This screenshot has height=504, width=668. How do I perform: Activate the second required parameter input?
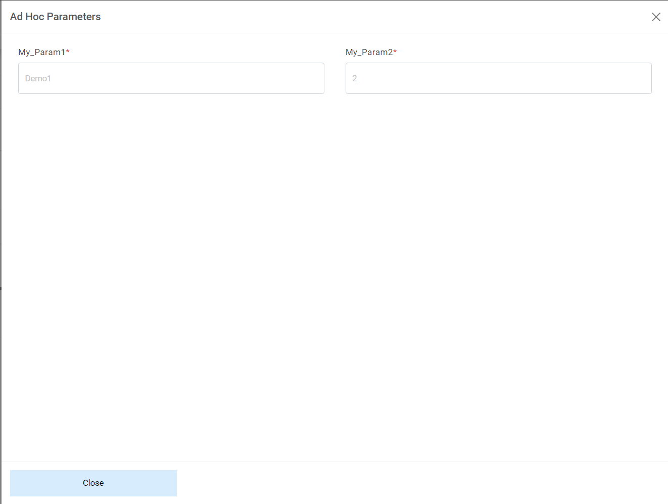[498, 78]
